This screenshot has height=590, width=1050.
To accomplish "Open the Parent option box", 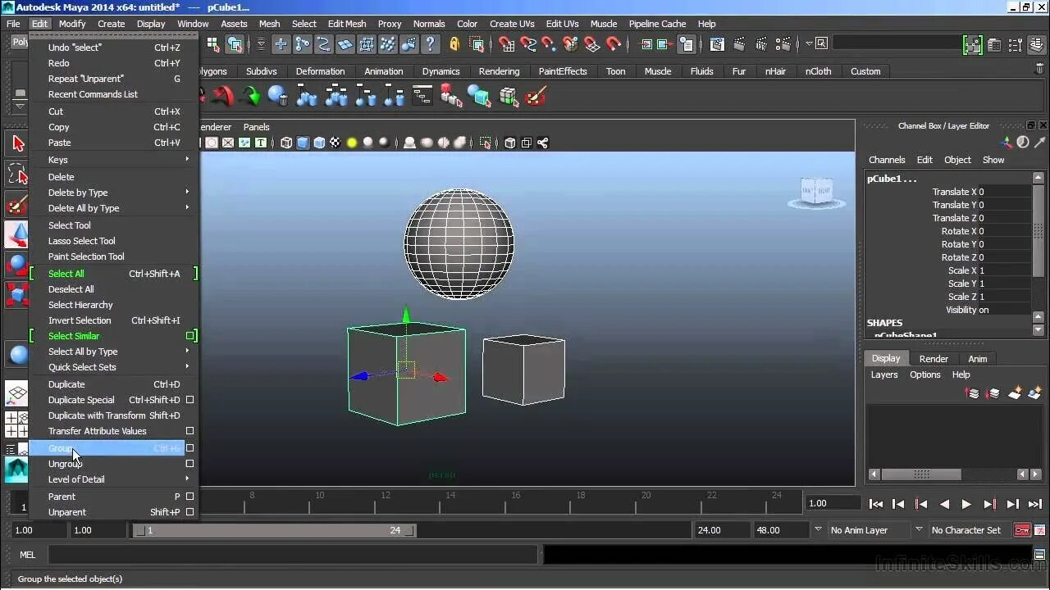I will coord(189,497).
